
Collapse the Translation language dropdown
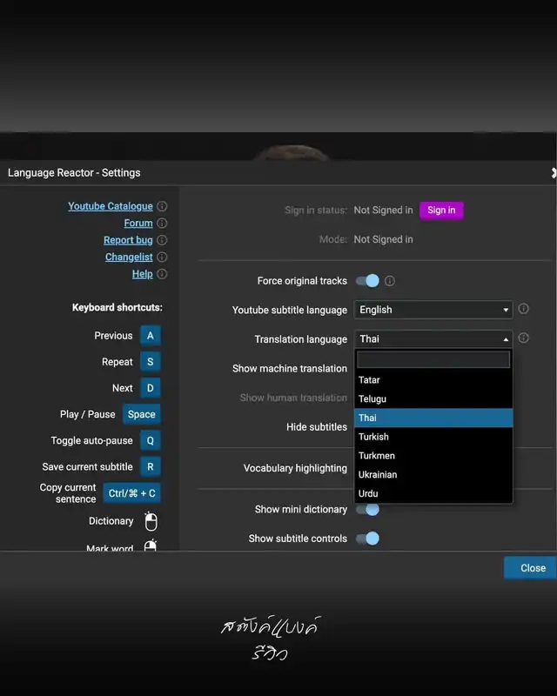pyautogui.click(x=433, y=339)
